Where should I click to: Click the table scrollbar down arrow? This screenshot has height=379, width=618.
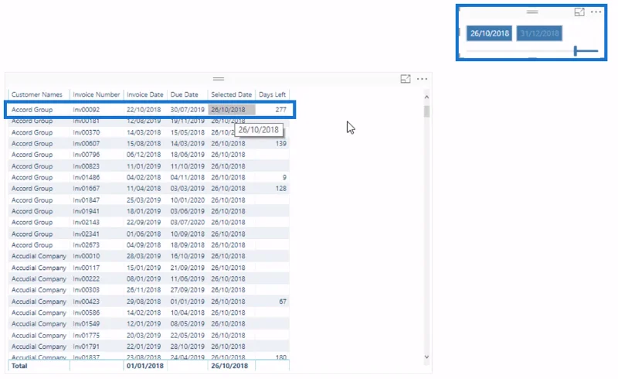click(x=426, y=357)
